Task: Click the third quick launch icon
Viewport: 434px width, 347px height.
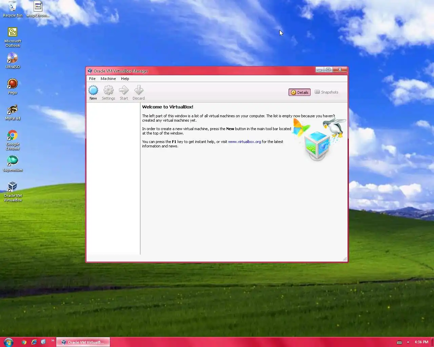Action: point(43,342)
